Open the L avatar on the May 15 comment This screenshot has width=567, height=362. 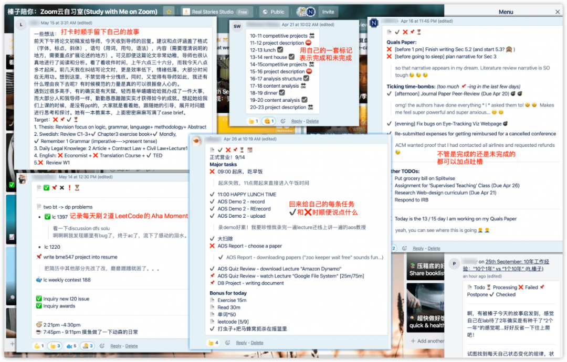pos(22,24)
